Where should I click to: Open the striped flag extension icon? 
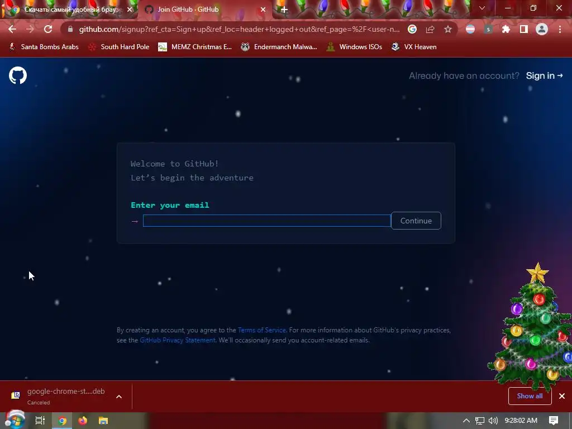tap(470, 29)
